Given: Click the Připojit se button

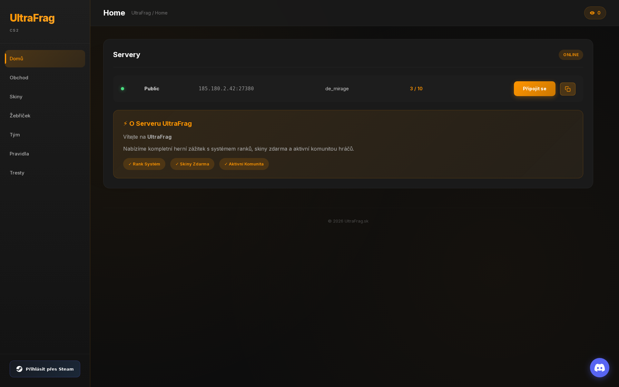Looking at the screenshot, I should [x=535, y=89].
